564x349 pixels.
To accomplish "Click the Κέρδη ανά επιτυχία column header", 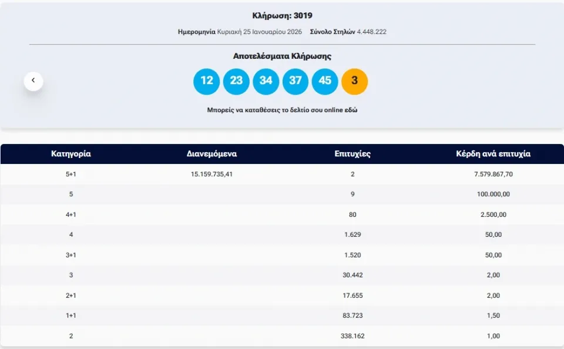I will [493, 154].
